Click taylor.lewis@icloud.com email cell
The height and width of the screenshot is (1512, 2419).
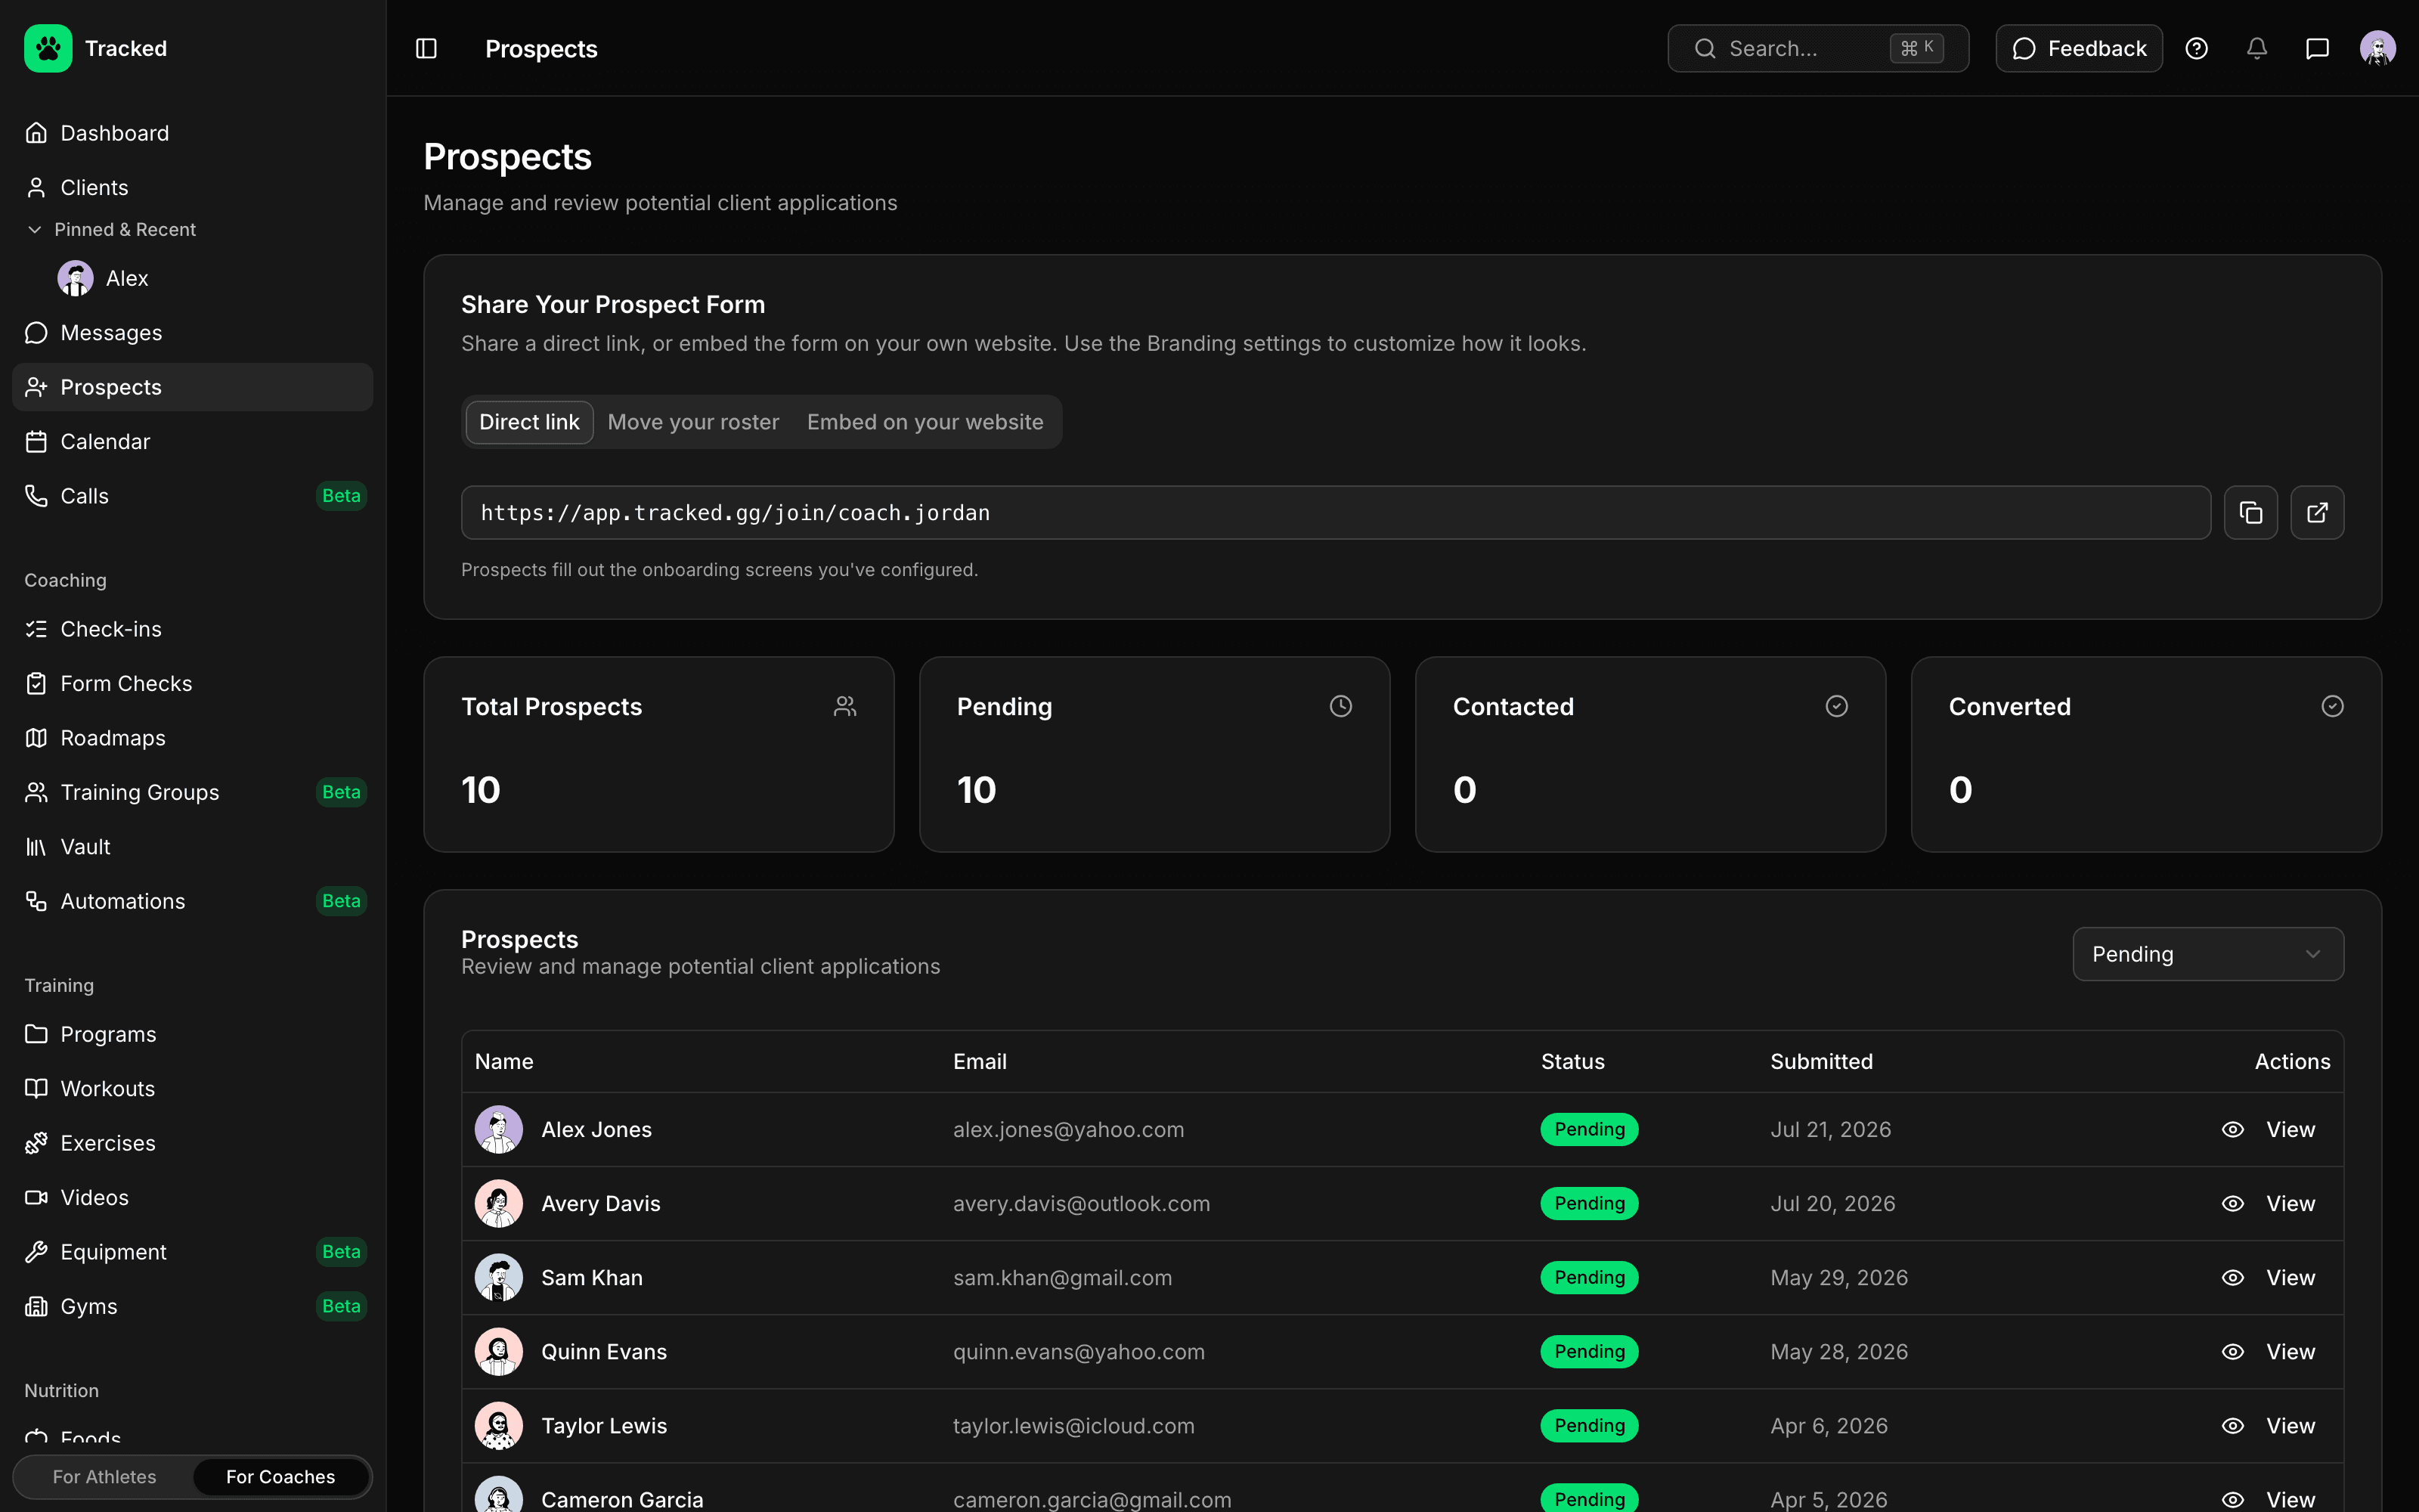click(x=1073, y=1426)
